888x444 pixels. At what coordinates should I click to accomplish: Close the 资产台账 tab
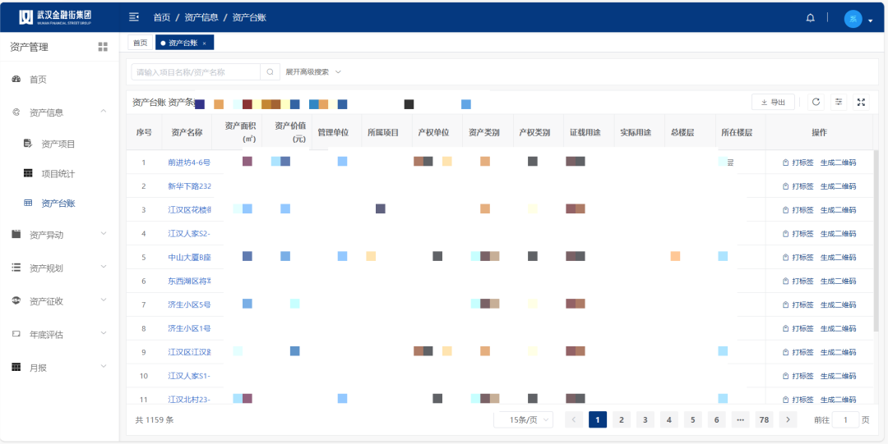pos(204,43)
